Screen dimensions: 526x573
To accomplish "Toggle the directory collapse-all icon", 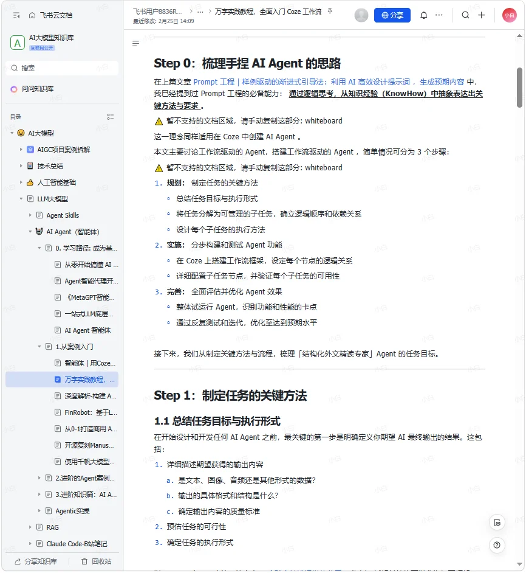I will coord(110,117).
